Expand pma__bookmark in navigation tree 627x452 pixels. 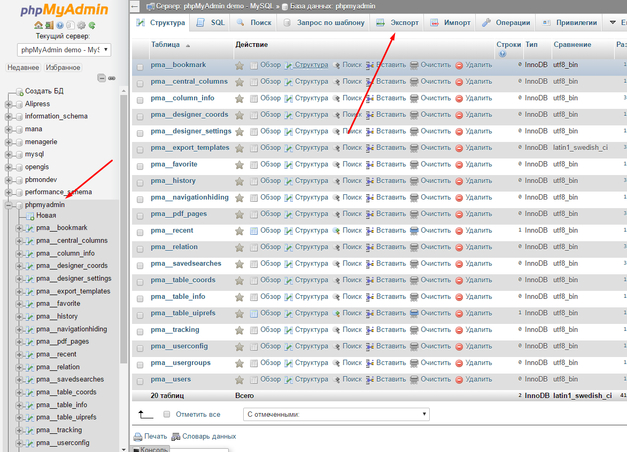coord(19,228)
